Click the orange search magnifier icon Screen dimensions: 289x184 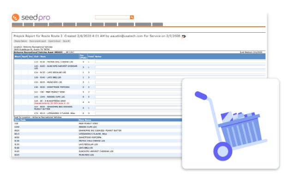[x=132, y=18]
